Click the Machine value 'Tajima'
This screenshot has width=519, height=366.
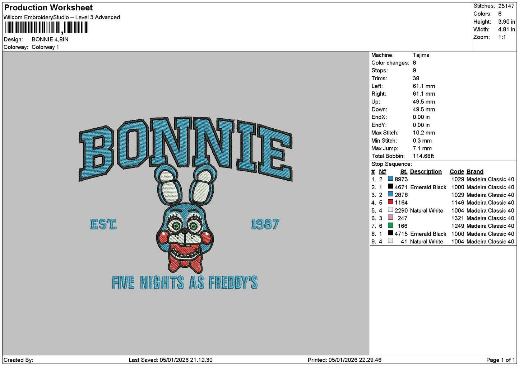[421, 55]
